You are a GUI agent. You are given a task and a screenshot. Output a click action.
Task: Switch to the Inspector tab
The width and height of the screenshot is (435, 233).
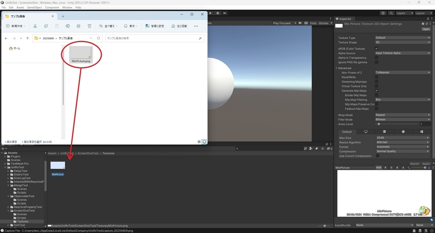[344, 19]
